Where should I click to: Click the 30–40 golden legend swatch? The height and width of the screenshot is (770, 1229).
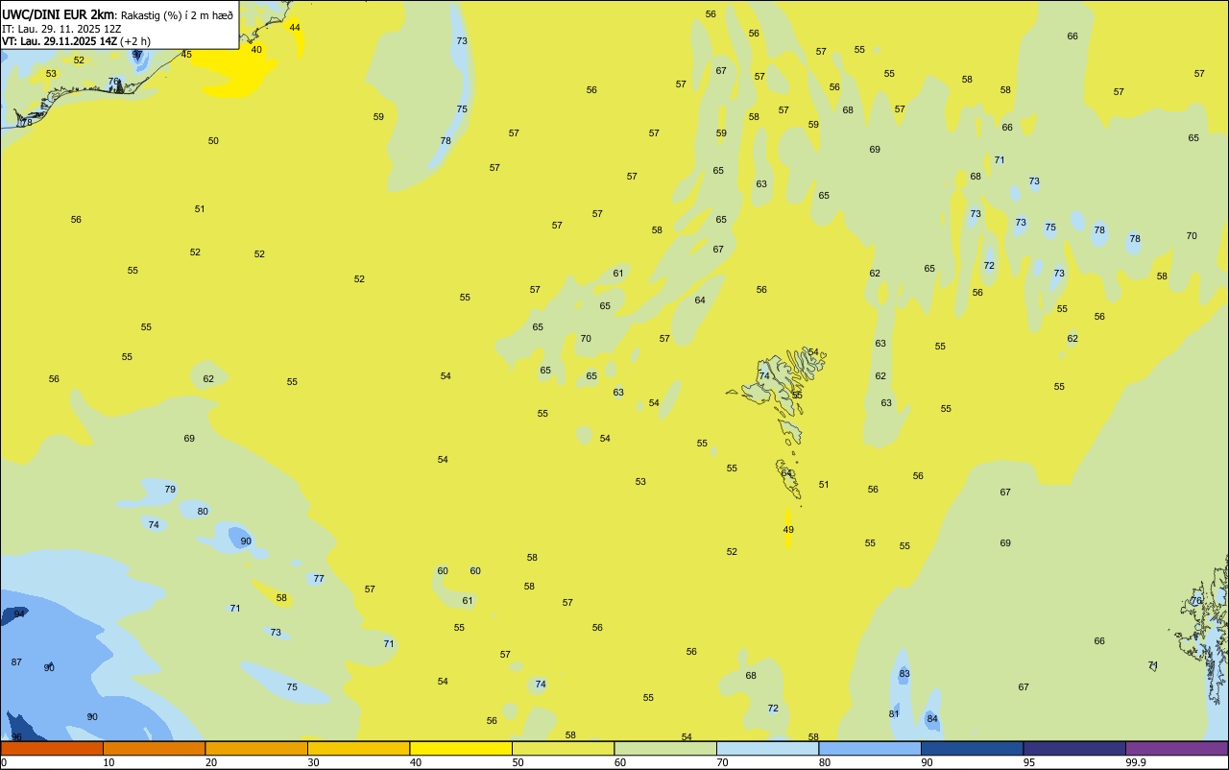(358, 748)
